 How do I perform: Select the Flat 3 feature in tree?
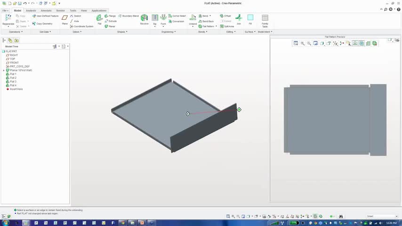click(11, 81)
